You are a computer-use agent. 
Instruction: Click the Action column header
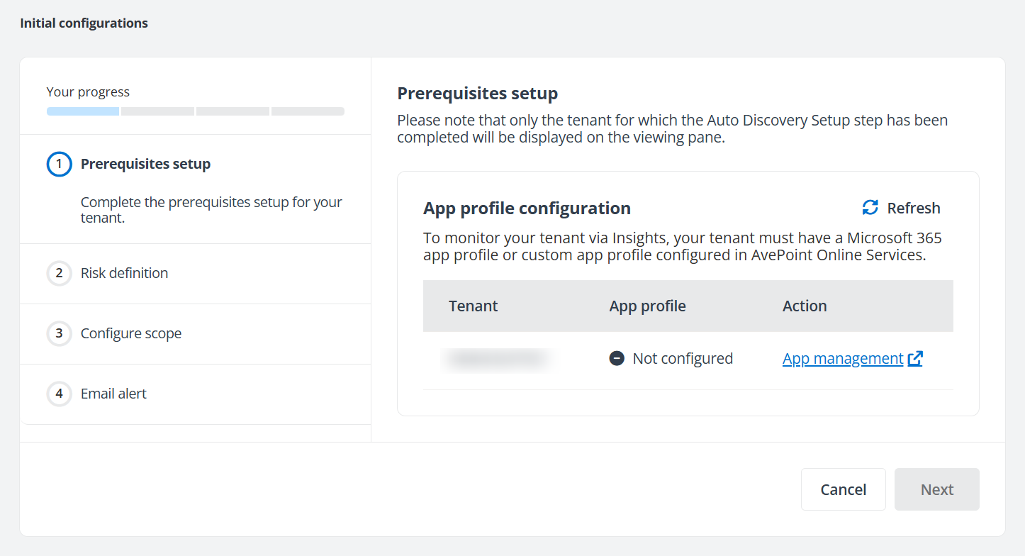click(x=805, y=306)
